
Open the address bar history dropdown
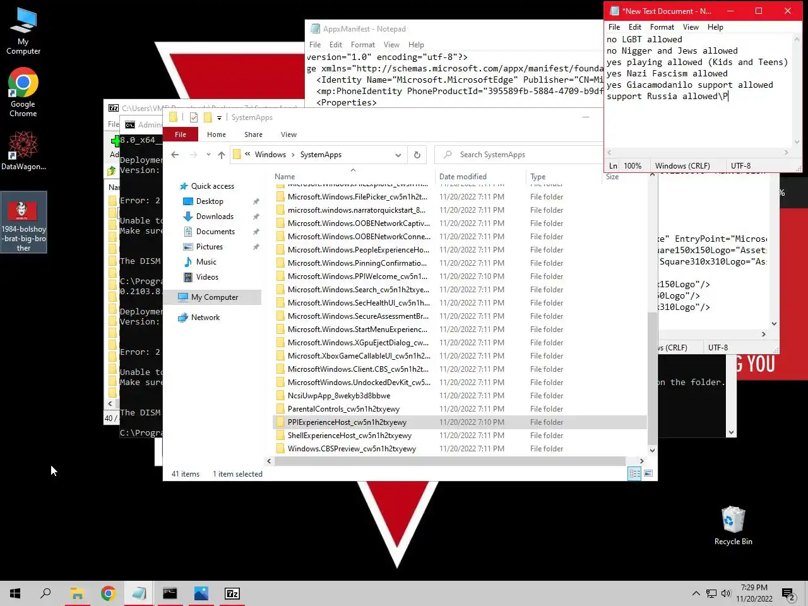[398, 155]
